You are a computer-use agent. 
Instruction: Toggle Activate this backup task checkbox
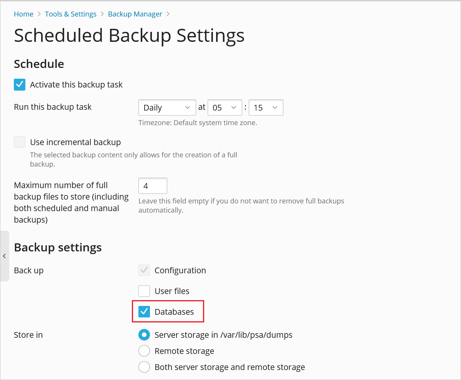(20, 85)
